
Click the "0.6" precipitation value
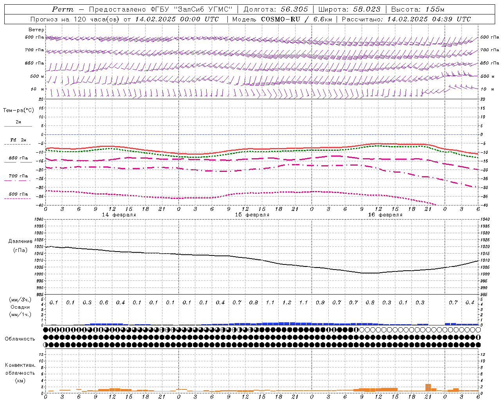tap(104, 302)
